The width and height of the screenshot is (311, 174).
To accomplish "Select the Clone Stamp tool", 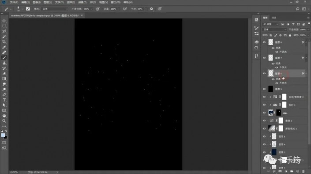I will [x=4, y=63].
